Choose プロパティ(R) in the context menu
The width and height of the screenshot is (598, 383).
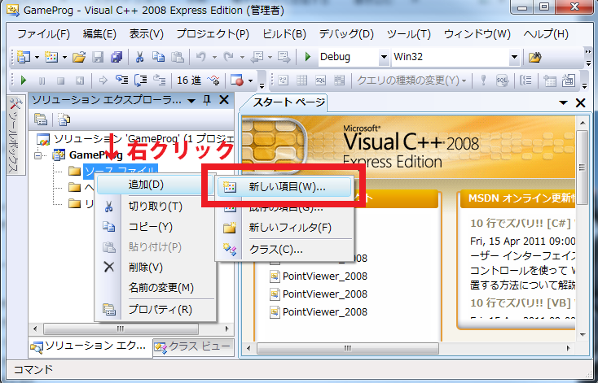[x=160, y=309]
